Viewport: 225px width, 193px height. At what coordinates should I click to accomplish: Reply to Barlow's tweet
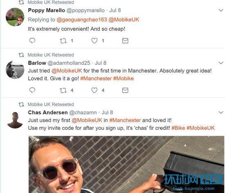coord(32,90)
